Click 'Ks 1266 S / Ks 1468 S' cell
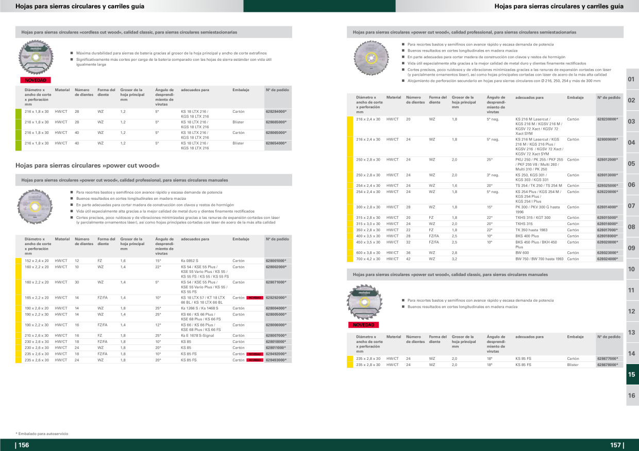Viewport: 639px width, 451px height. tap(199, 308)
